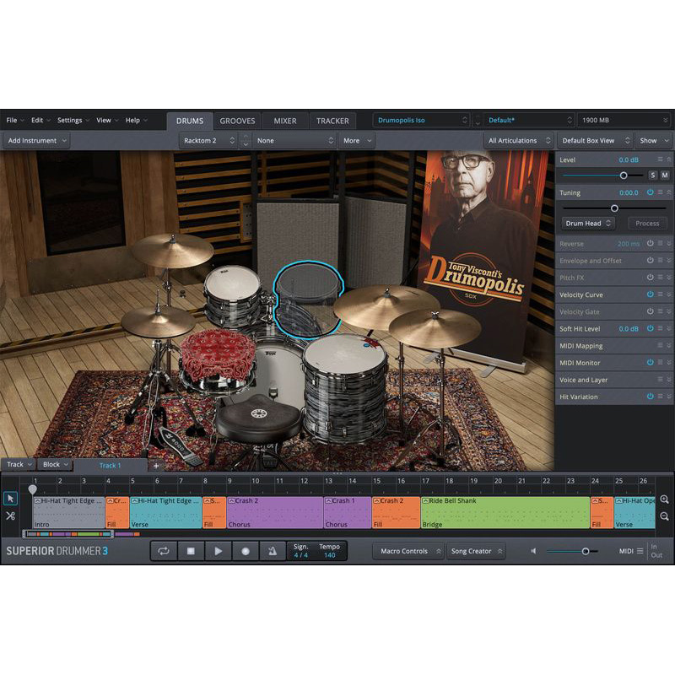Expand the Song Creator panel
This screenshot has height=675, width=675.
tap(475, 551)
